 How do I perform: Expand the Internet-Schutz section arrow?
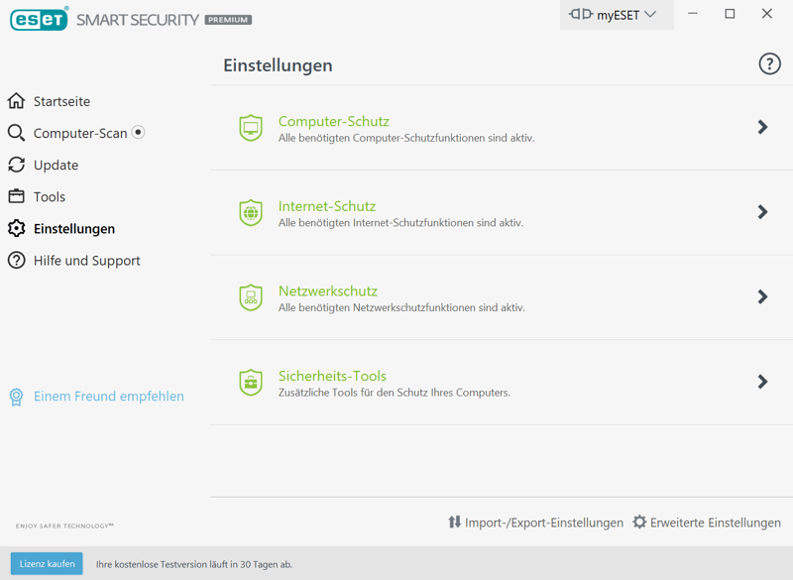pos(762,212)
